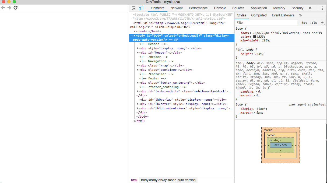Select the Elements tab
Image resolution: width=327 pixels, height=183 pixels.
[x=157, y=8]
